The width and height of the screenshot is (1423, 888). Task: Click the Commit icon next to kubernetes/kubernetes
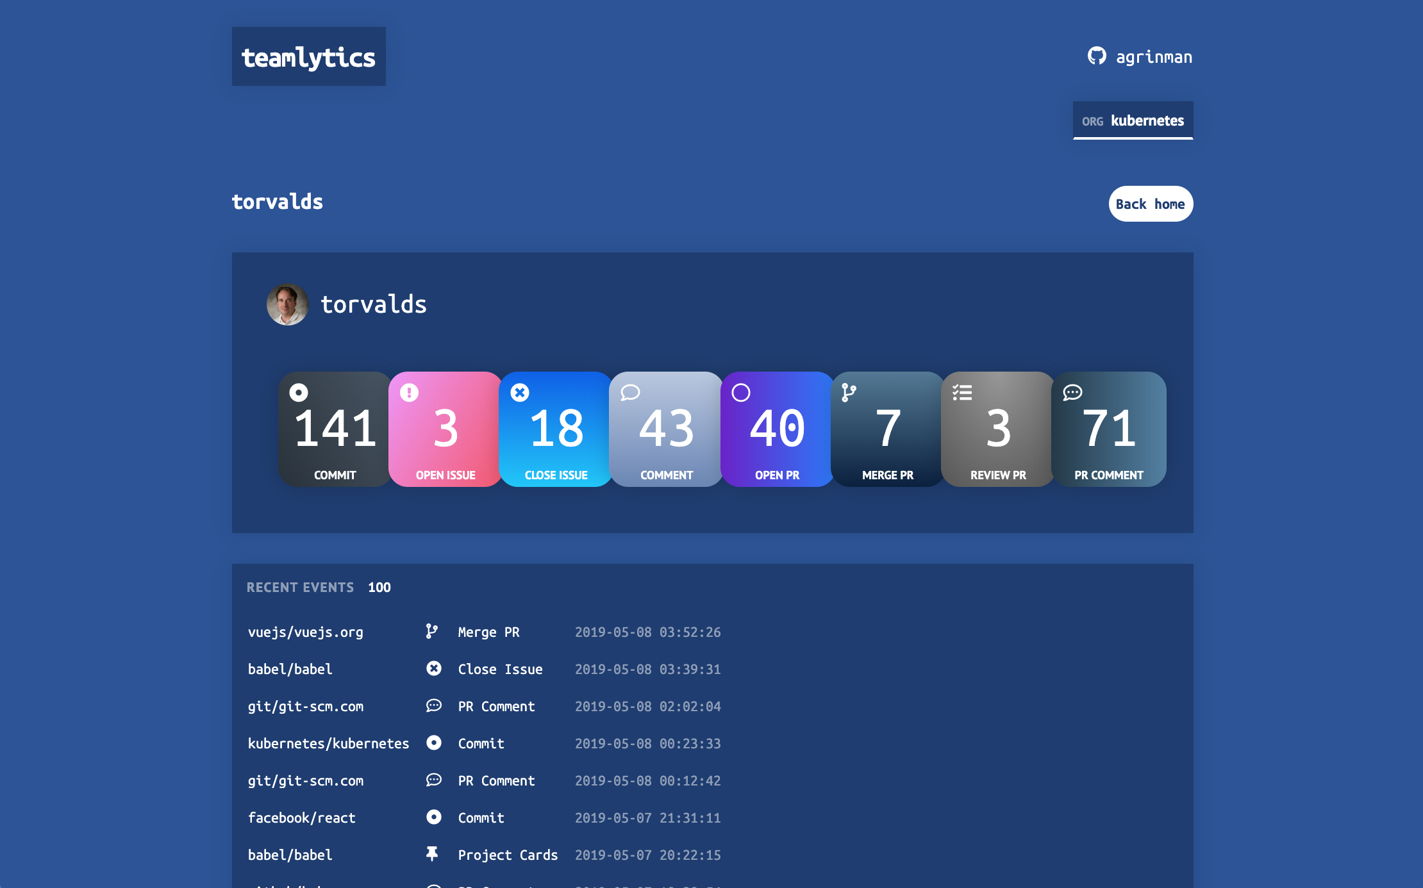click(433, 743)
